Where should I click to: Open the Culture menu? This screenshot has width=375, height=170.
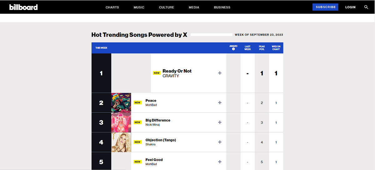point(167,7)
